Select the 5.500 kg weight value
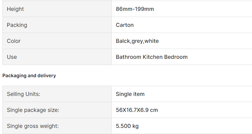252x134 pixels. click(127, 126)
